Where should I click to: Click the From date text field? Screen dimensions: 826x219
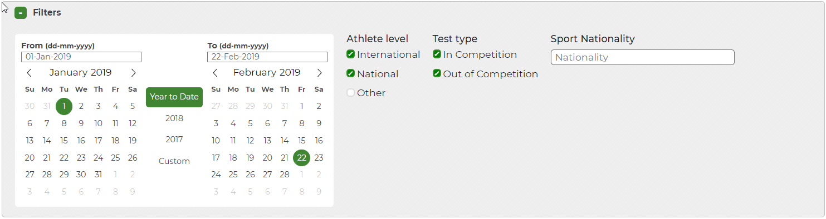[81, 57]
